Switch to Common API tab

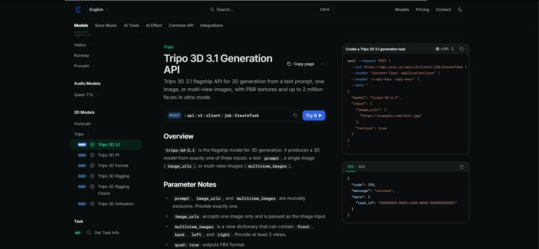click(181, 26)
